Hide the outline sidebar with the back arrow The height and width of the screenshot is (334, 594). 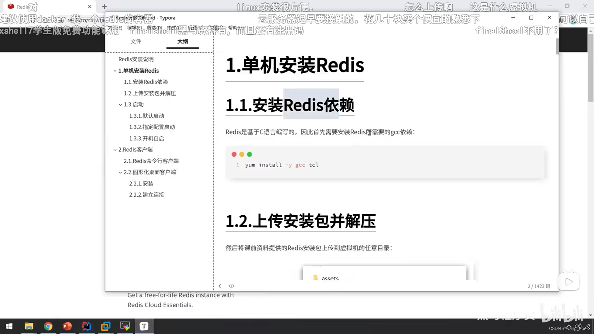220,286
